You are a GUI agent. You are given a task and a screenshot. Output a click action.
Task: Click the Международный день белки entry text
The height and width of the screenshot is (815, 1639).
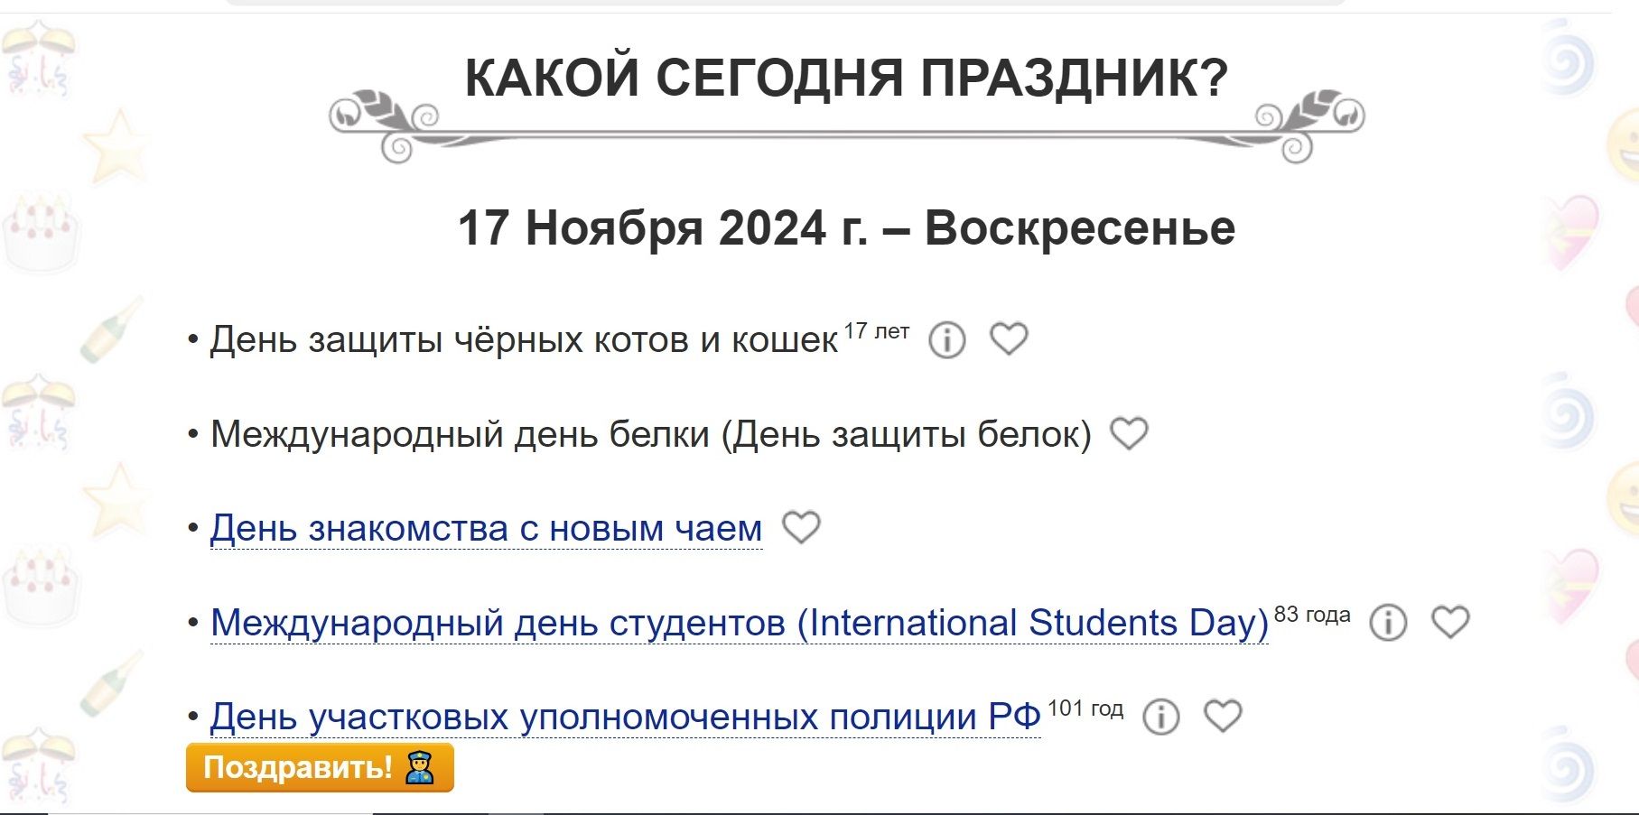(650, 434)
